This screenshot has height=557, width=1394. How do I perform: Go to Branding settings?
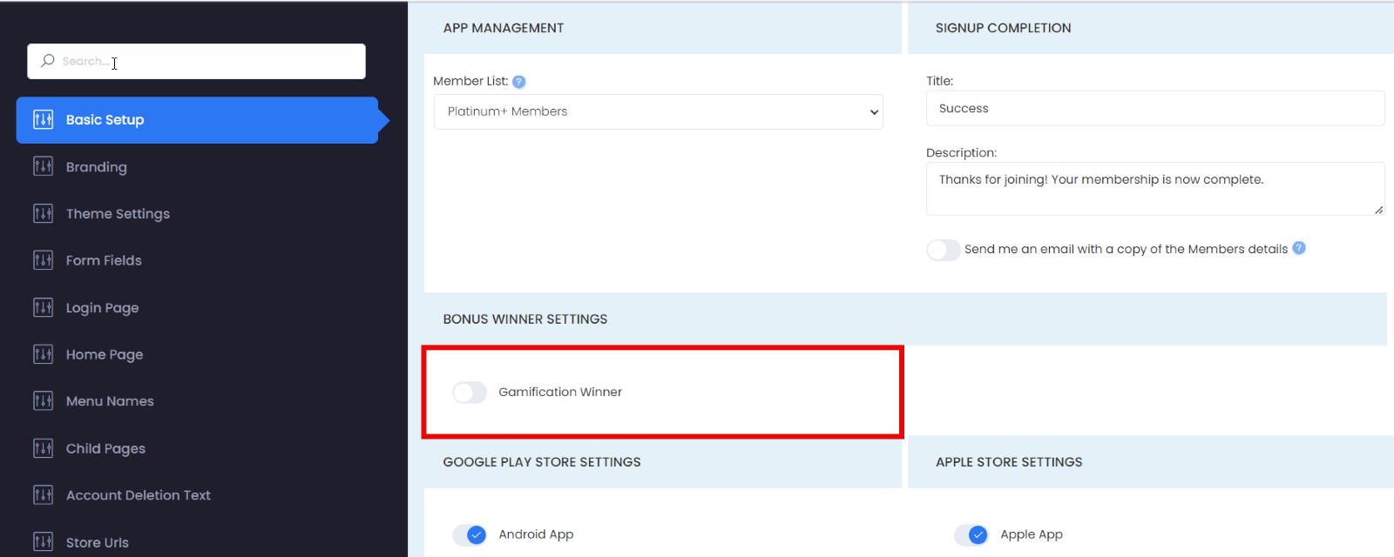coord(97,167)
